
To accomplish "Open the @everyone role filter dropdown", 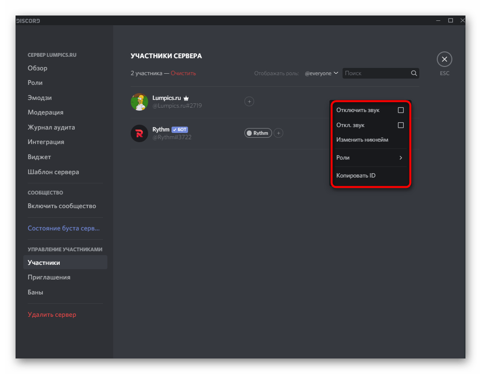I will pos(321,73).
